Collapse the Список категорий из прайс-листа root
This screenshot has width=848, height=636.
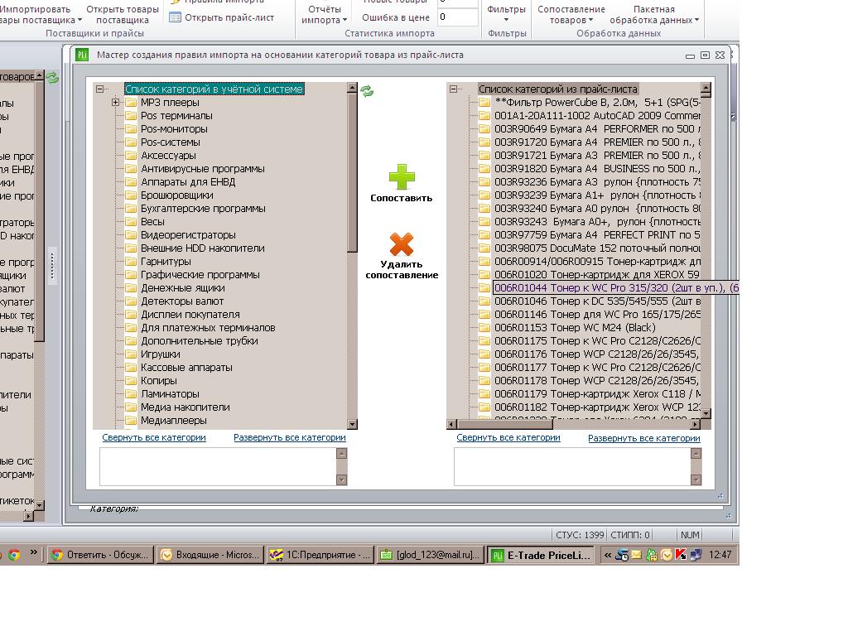[x=453, y=89]
